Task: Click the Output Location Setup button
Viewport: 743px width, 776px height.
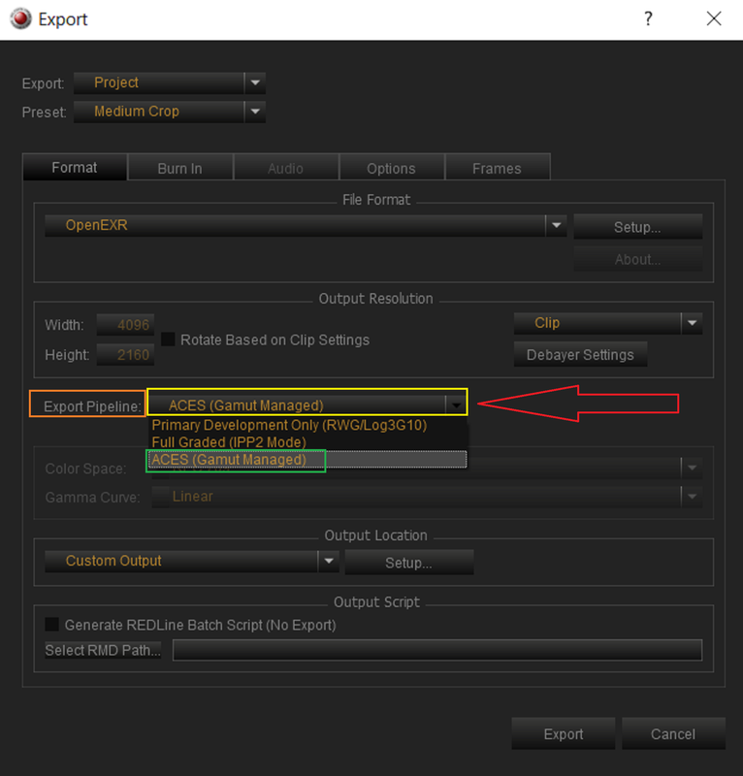Action: pyautogui.click(x=409, y=563)
